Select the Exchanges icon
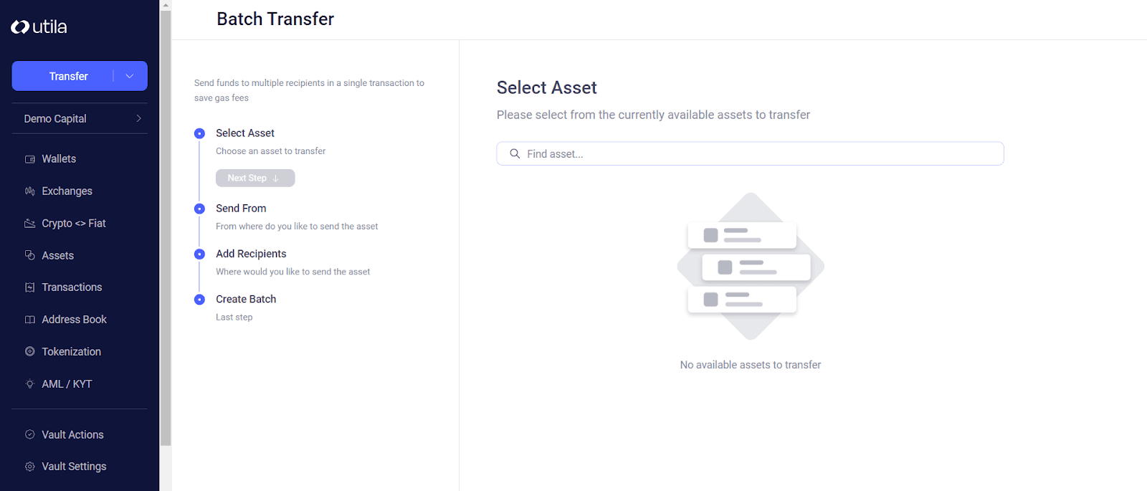Viewport: 1147px width, 491px height. 29,191
